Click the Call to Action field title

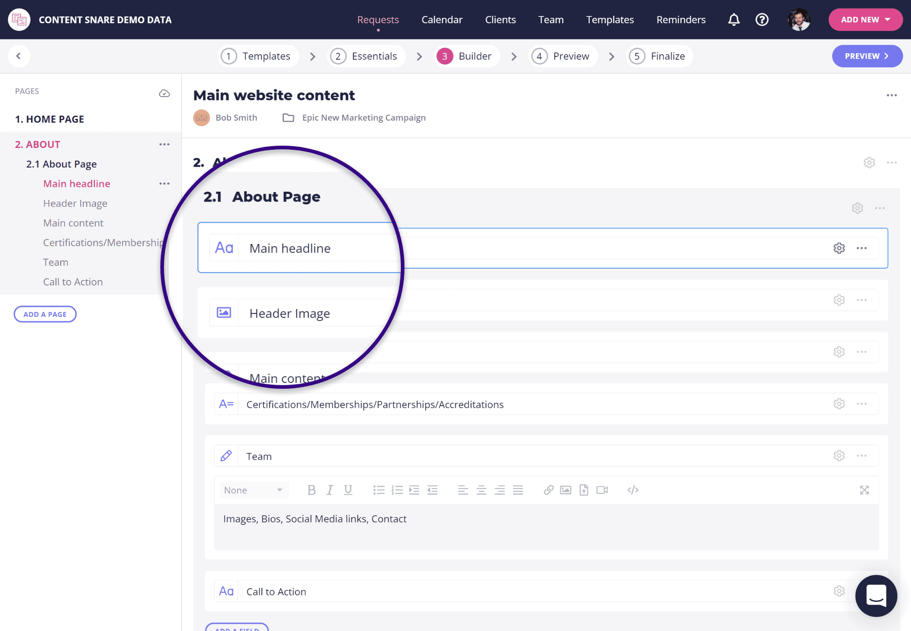click(276, 591)
